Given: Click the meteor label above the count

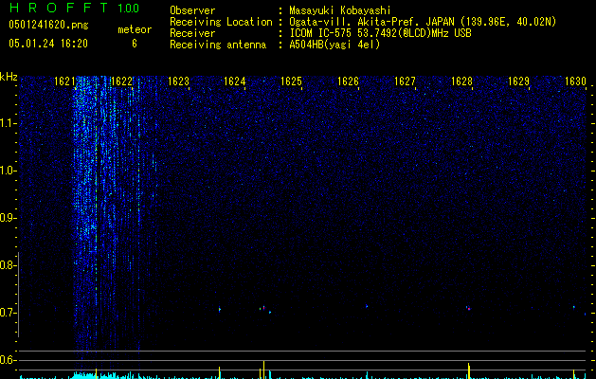Looking at the screenshot, I should tap(135, 29).
